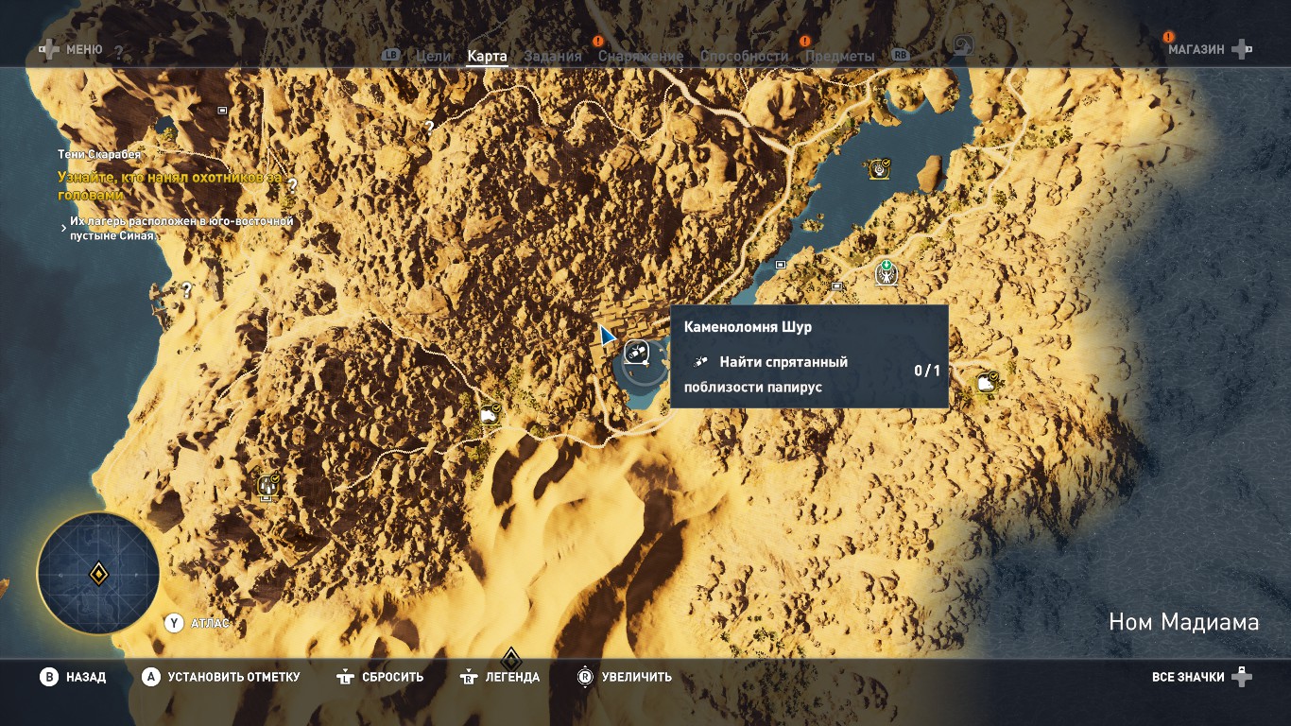Open the Цели tab

pyautogui.click(x=434, y=56)
